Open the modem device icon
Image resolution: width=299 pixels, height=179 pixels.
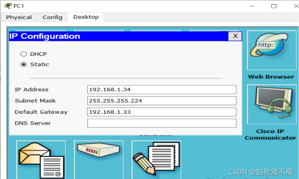click(x=99, y=160)
